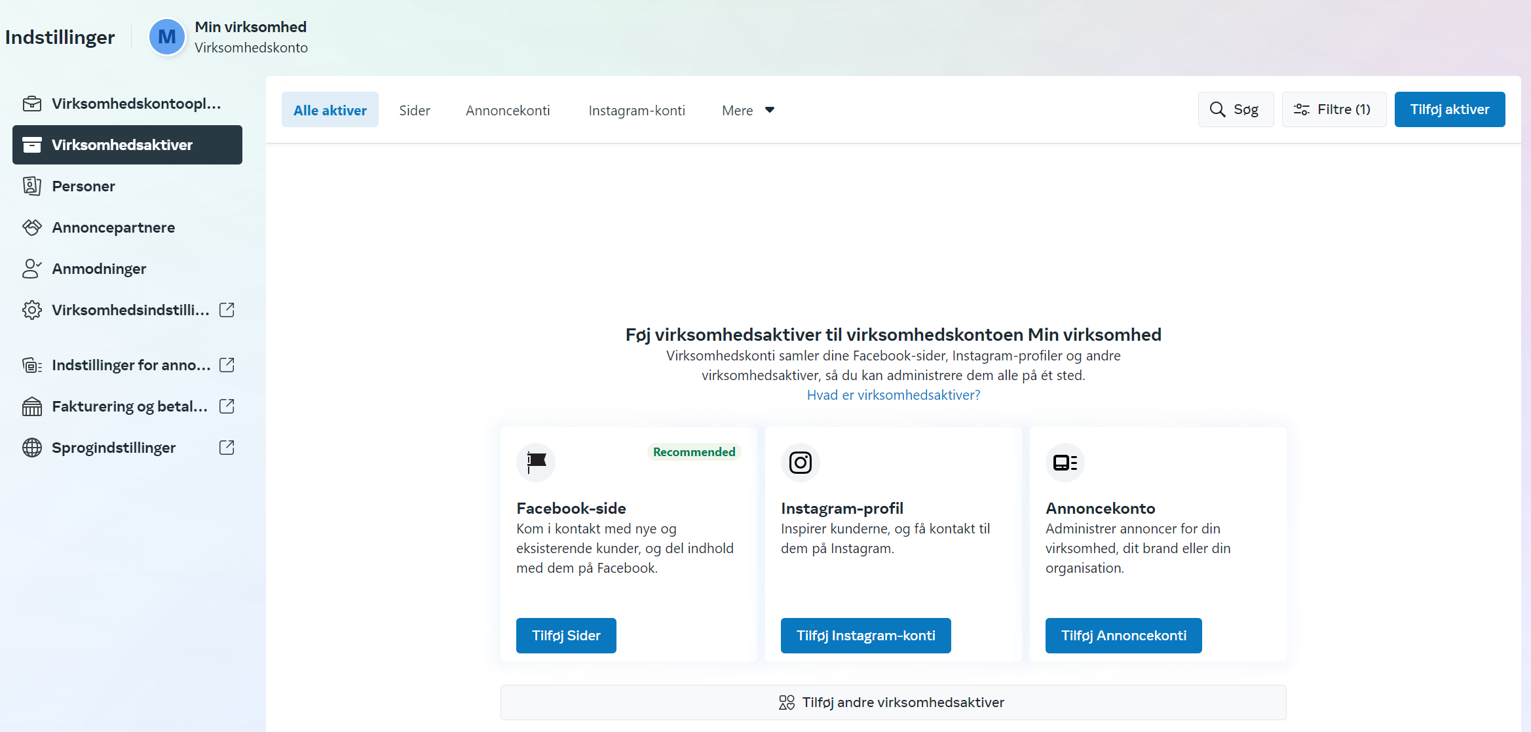Open Annoncepartnere in sidebar
The image size is (1531, 732).
[127, 227]
